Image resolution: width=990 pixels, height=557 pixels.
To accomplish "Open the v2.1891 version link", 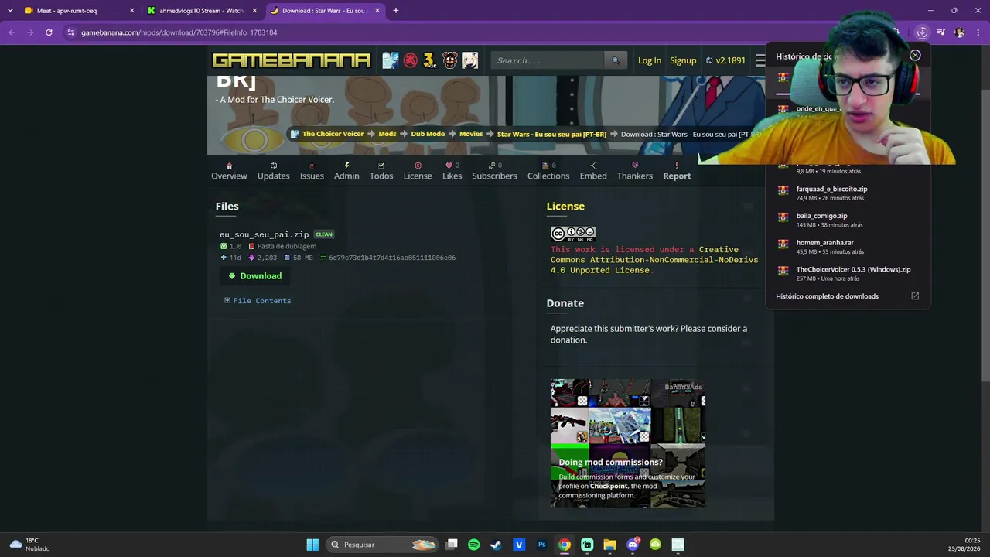I will (x=725, y=60).
